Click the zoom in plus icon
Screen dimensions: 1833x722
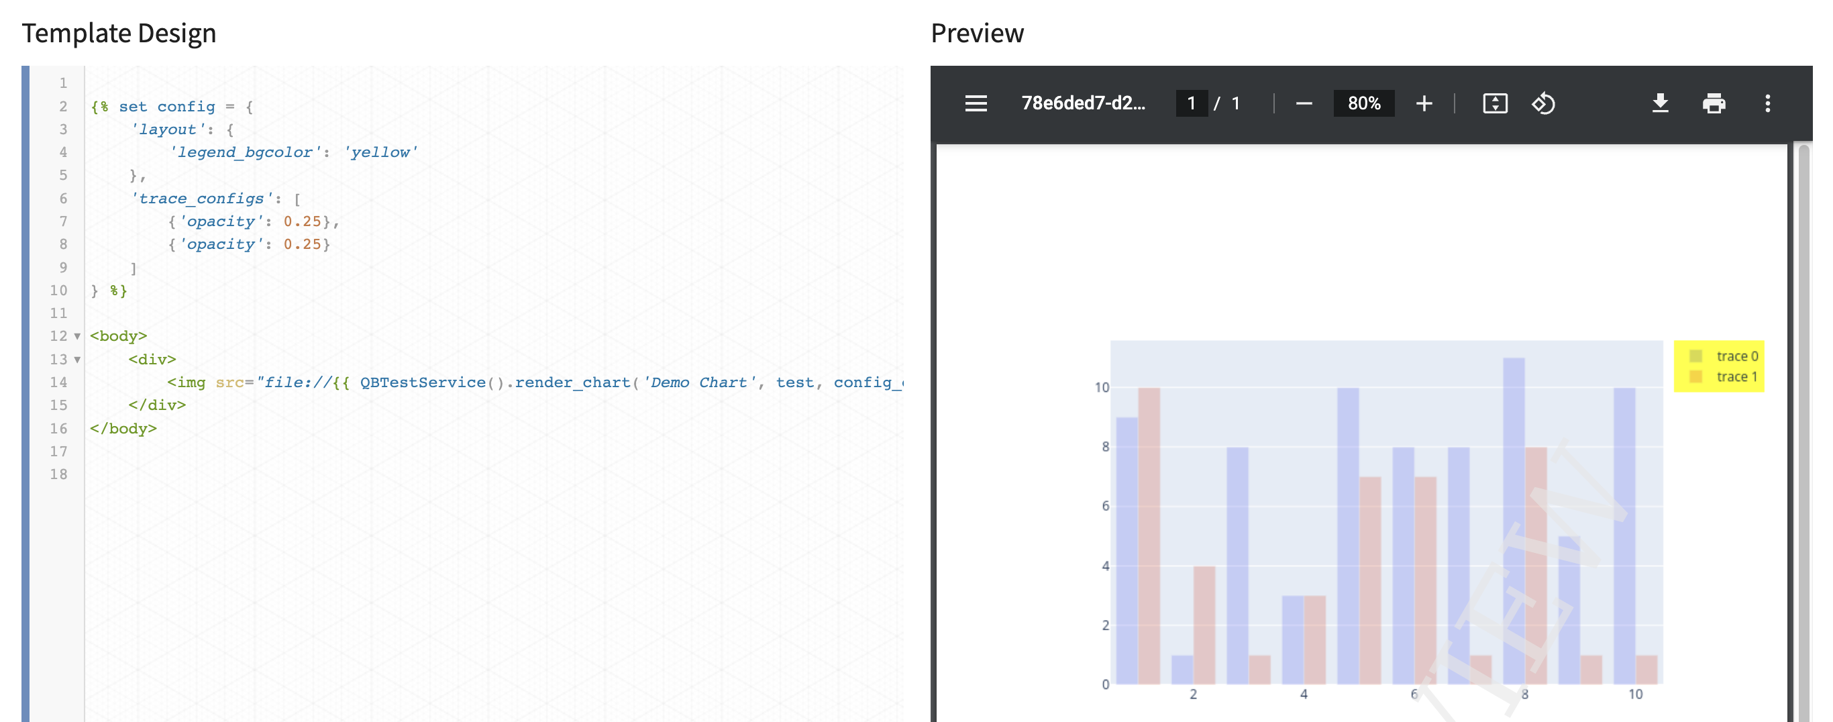(1423, 104)
